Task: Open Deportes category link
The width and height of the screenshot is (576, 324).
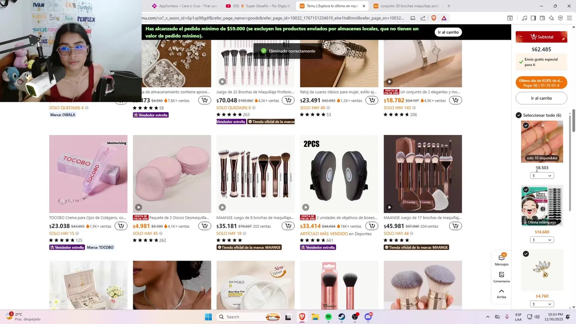Action: tap(362, 234)
